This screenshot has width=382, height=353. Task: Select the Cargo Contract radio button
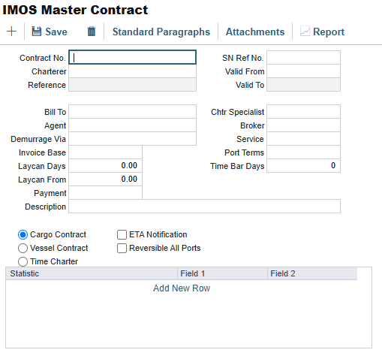pyautogui.click(x=23, y=235)
